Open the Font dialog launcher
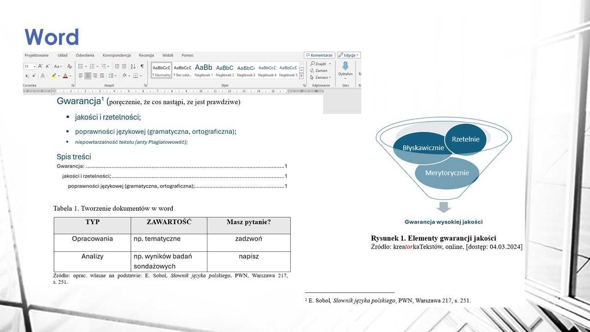 [73, 85]
